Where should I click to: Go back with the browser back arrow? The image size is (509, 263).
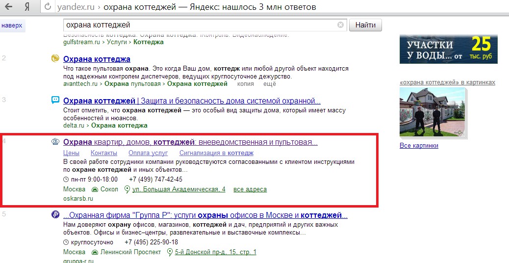8,6
